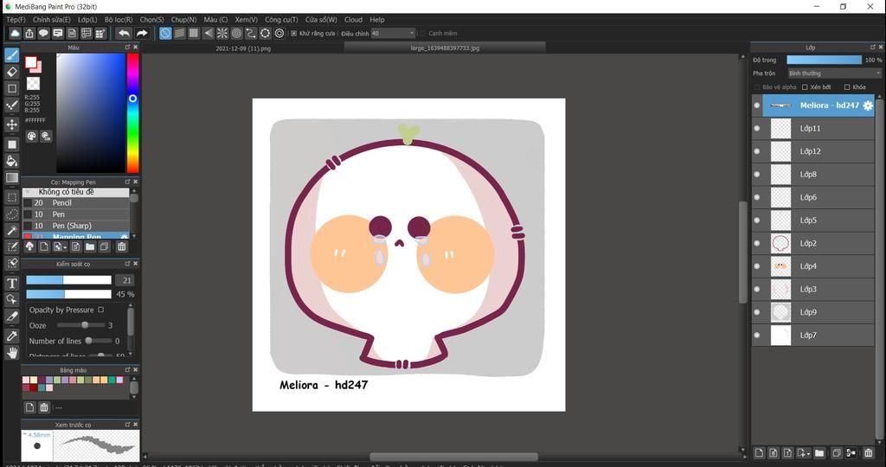Open snap settings gear in toolbar
Screen dimensions: 886x467
(x=279, y=34)
